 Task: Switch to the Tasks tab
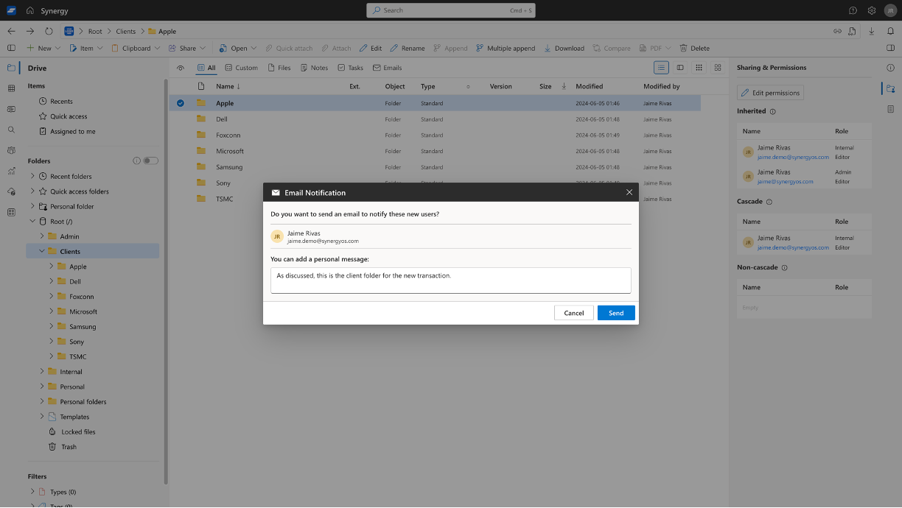tap(350, 68)
